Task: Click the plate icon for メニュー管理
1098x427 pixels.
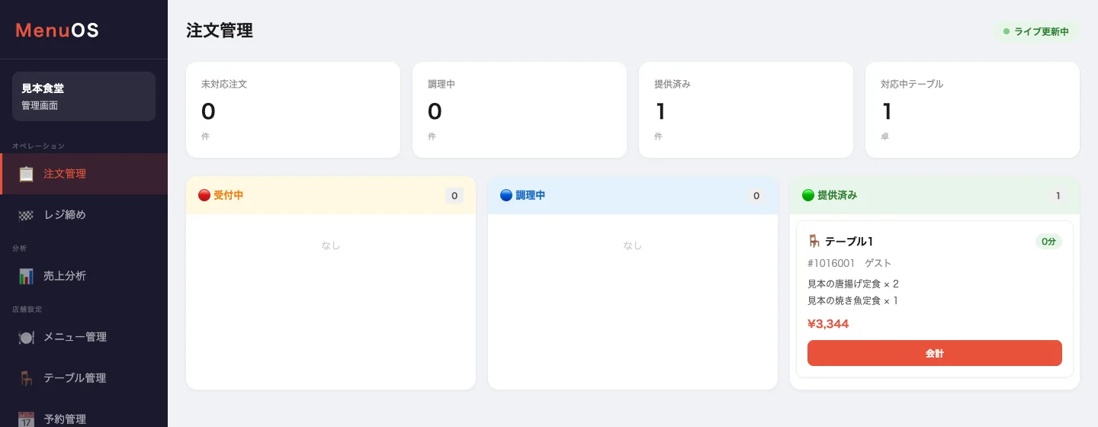Action: [x=26, y=337]
